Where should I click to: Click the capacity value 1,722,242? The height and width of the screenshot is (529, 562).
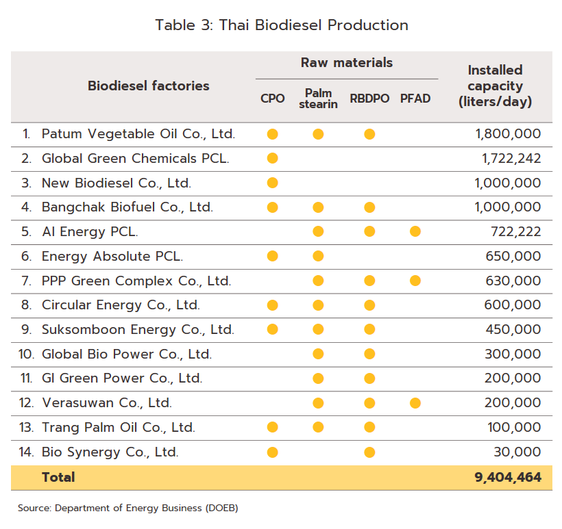pyautogui.click(x=511, y=159)
